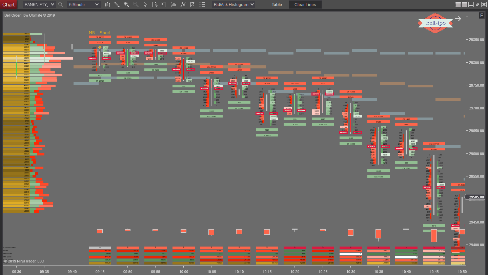This screenshot has width=488, height=275.
Task: Click the Bell OrderFlow Ultimate title text
Action: coord(29,15)
